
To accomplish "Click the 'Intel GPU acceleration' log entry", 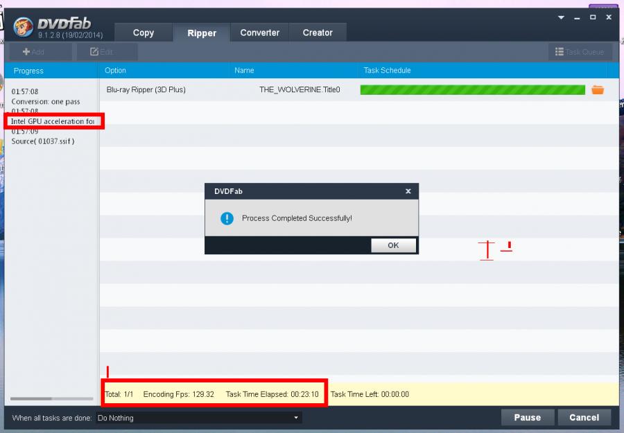I will [x=53, y=121].
